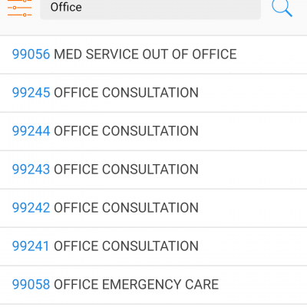Open code 99056 link
Screen dimensions: 307x307
point(31,54)
